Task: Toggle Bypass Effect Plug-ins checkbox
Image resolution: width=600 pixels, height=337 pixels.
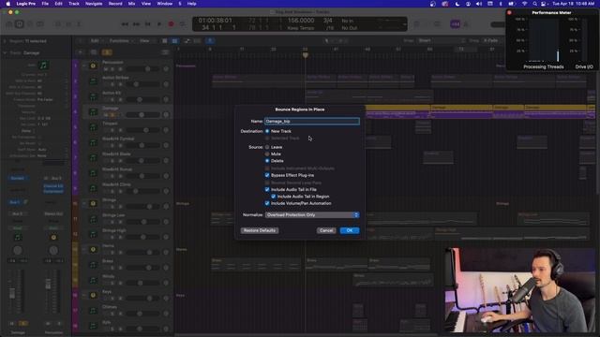Action: (x=267, y=175)
